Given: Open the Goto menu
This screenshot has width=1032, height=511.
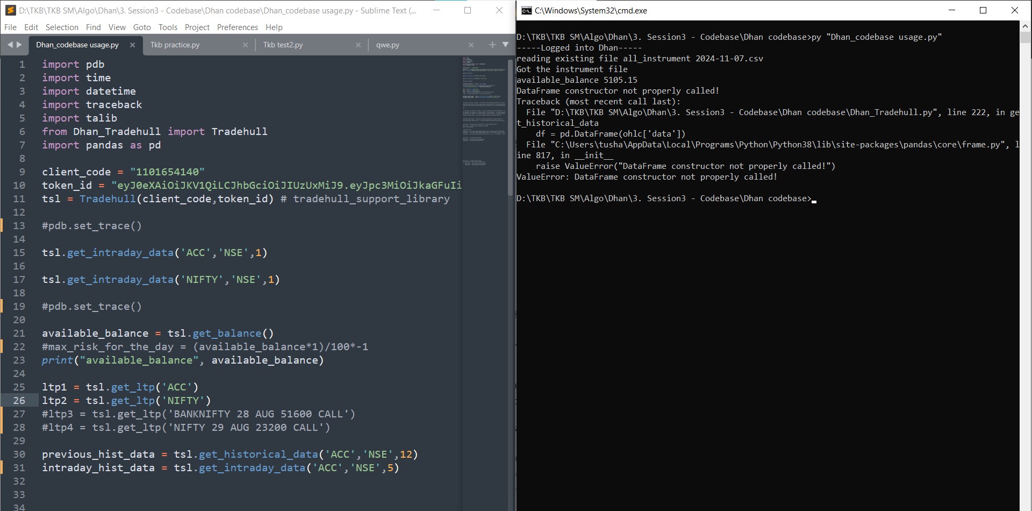Looking at the screenshot, I should point(142,27).
